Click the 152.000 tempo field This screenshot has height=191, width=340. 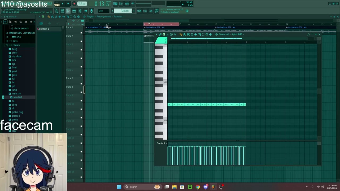point(82,4)
